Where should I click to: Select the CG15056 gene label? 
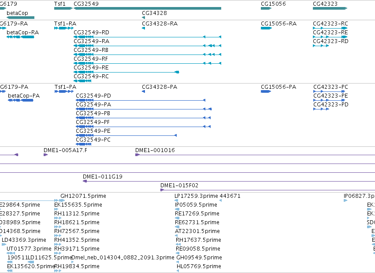[x=273, y=4]
